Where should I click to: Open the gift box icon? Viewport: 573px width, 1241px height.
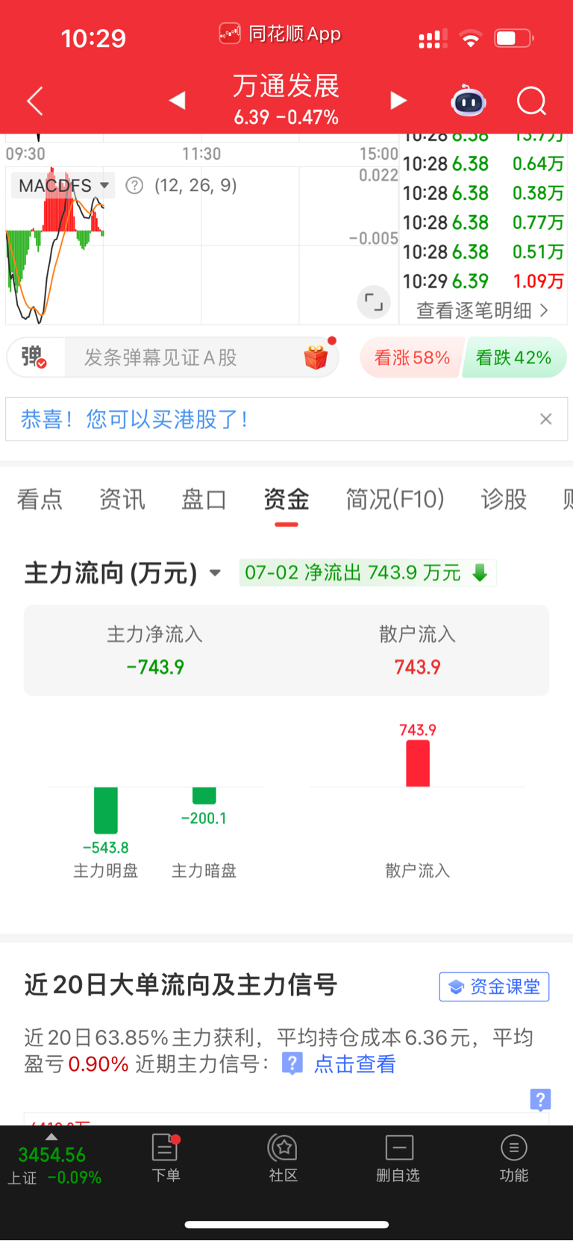tap(316, 357)
